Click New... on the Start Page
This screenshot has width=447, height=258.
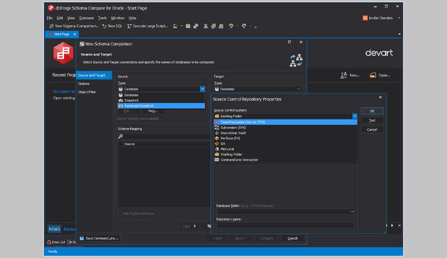350,75
